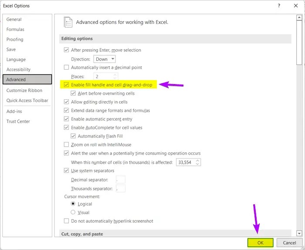Open the Direction dropdown showing Down
The width and height of the screenshot is (305, 250).
click(105, 59)
